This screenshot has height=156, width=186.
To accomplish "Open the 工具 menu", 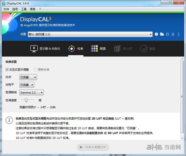I will point(24,9).
